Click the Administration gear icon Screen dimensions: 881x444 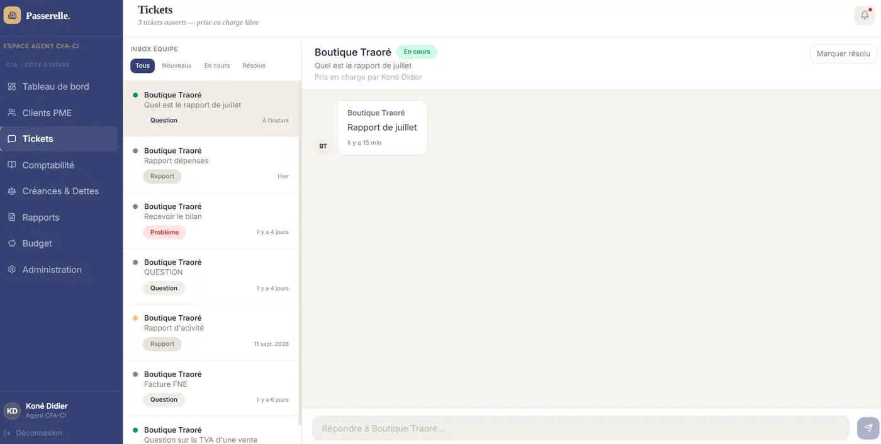[x=11, y=270]
